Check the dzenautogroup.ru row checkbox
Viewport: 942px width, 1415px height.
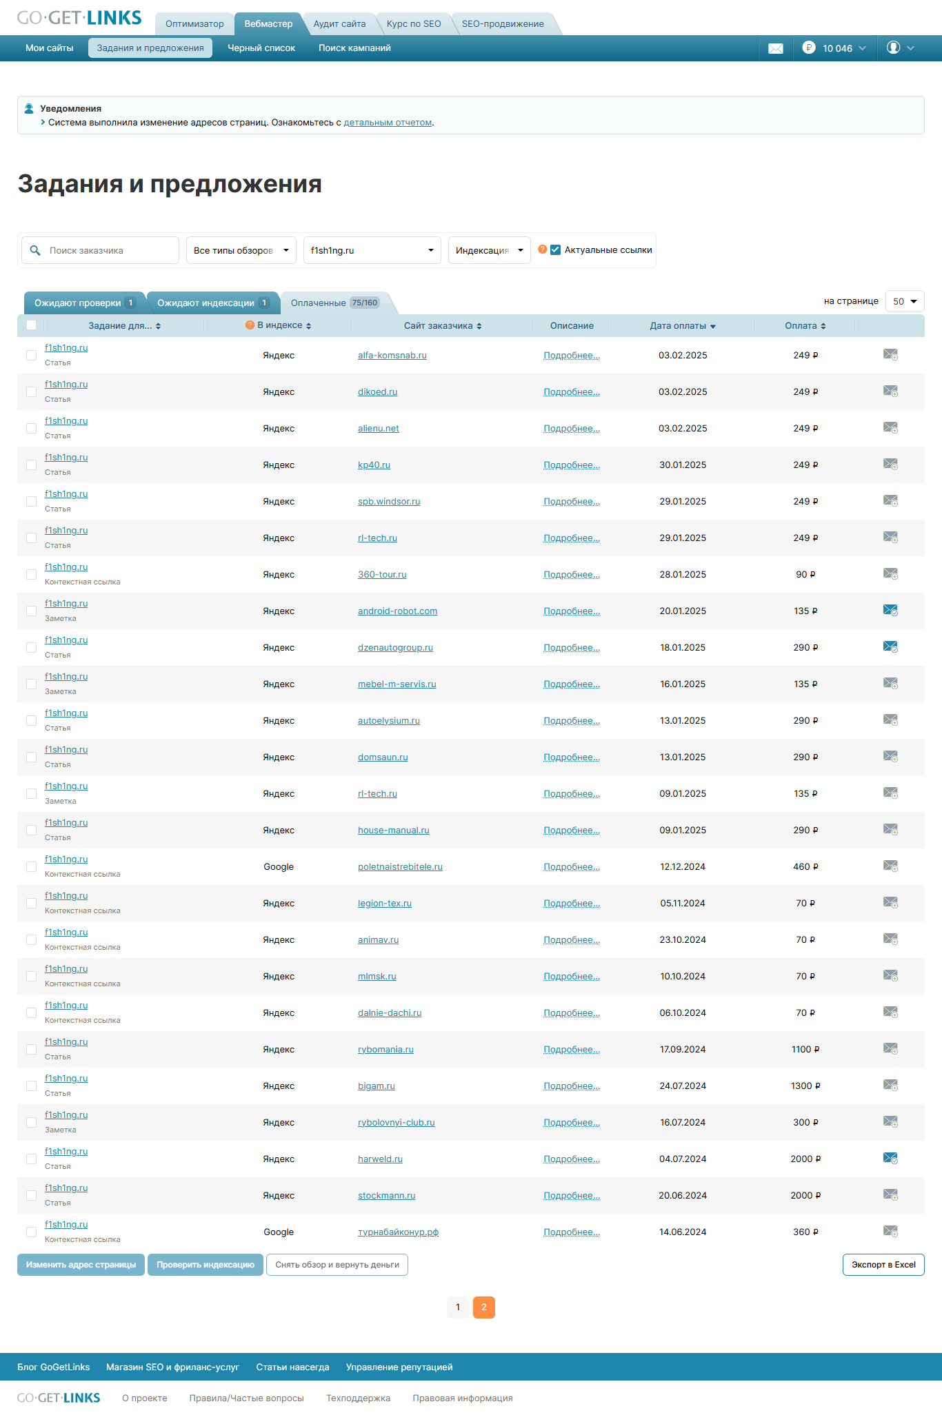coord(31,647)
